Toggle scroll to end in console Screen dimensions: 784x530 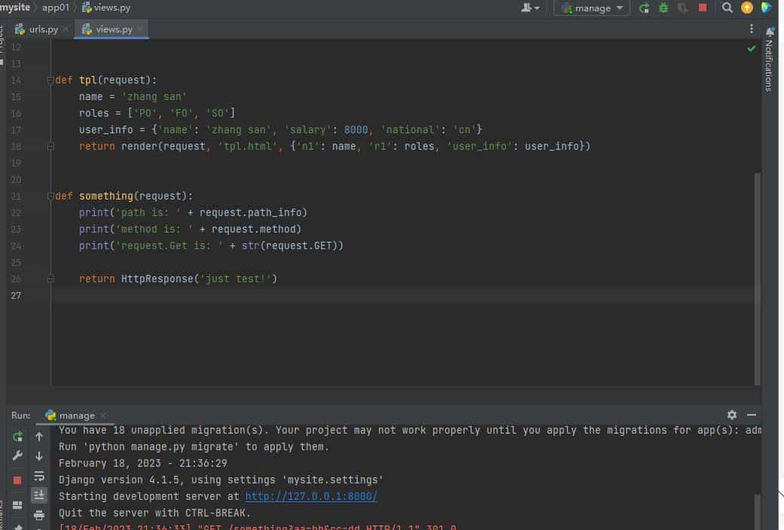point(39,495)
